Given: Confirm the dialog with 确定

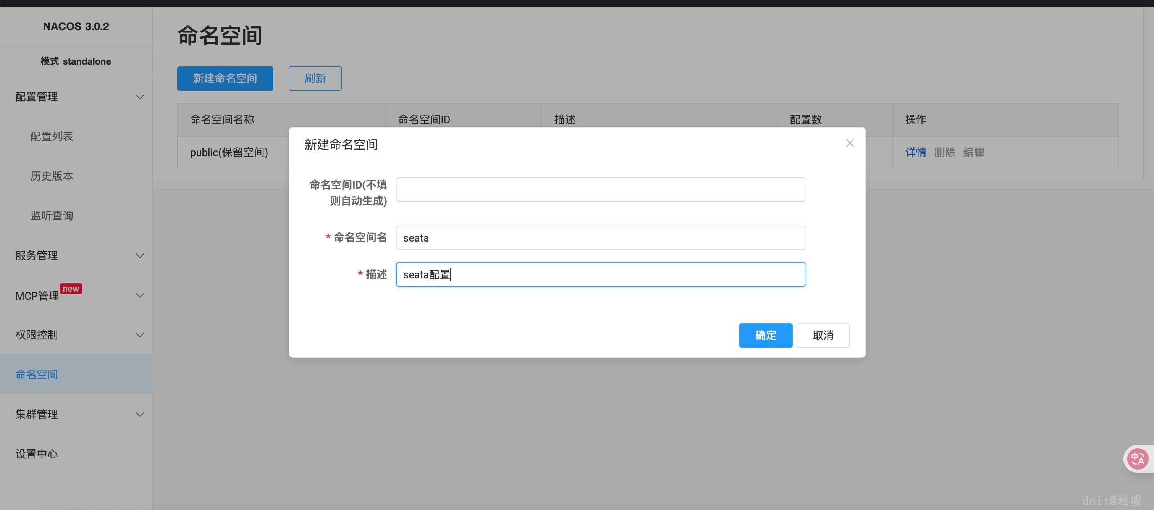Looking at the screenshot, I should pyautogui.click(x=766, y=335).
